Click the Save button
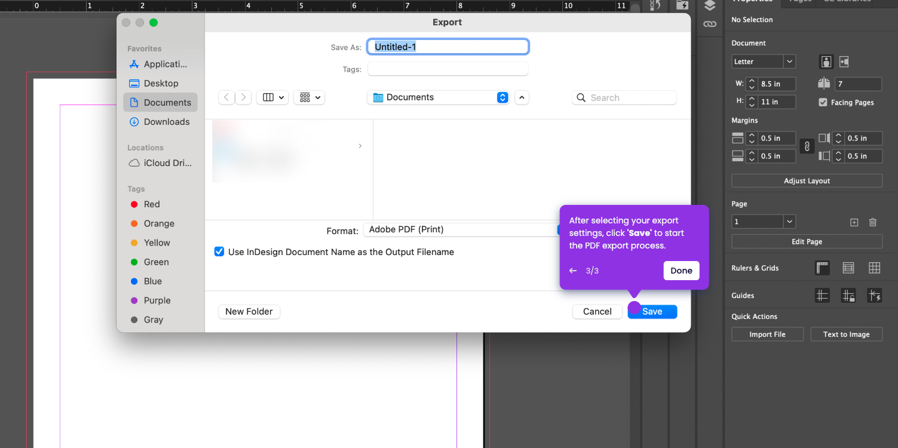This screenshot has height=448, width=898. [652, 311]
